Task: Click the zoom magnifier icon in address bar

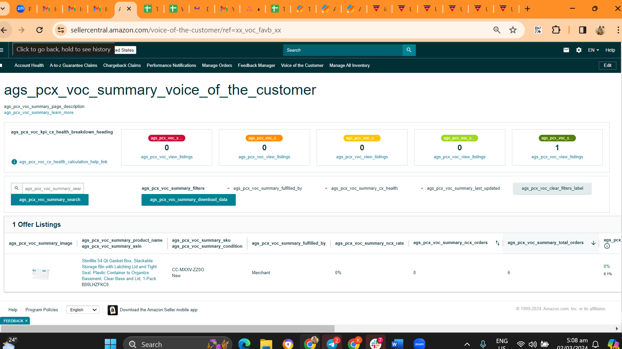Action: tap(497, 30)
